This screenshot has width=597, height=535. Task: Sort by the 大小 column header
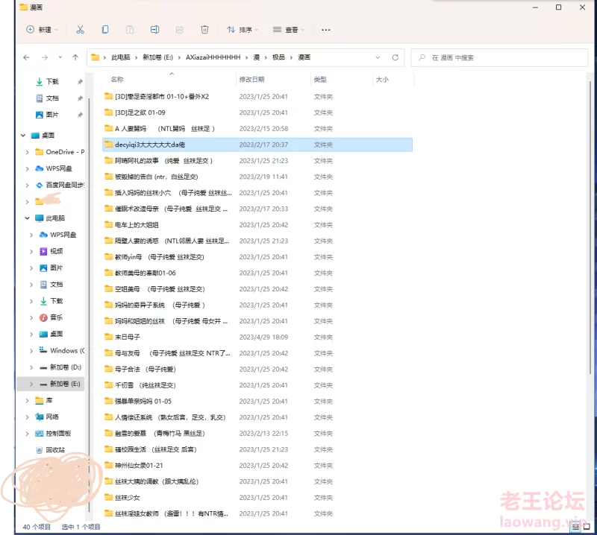click(382, 80)
